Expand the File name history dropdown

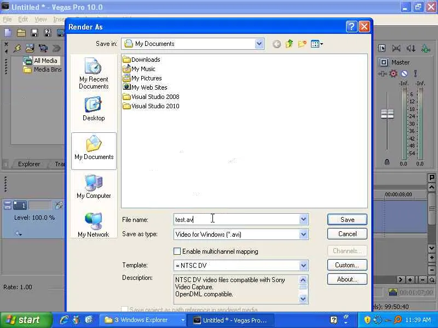(303, 220)
